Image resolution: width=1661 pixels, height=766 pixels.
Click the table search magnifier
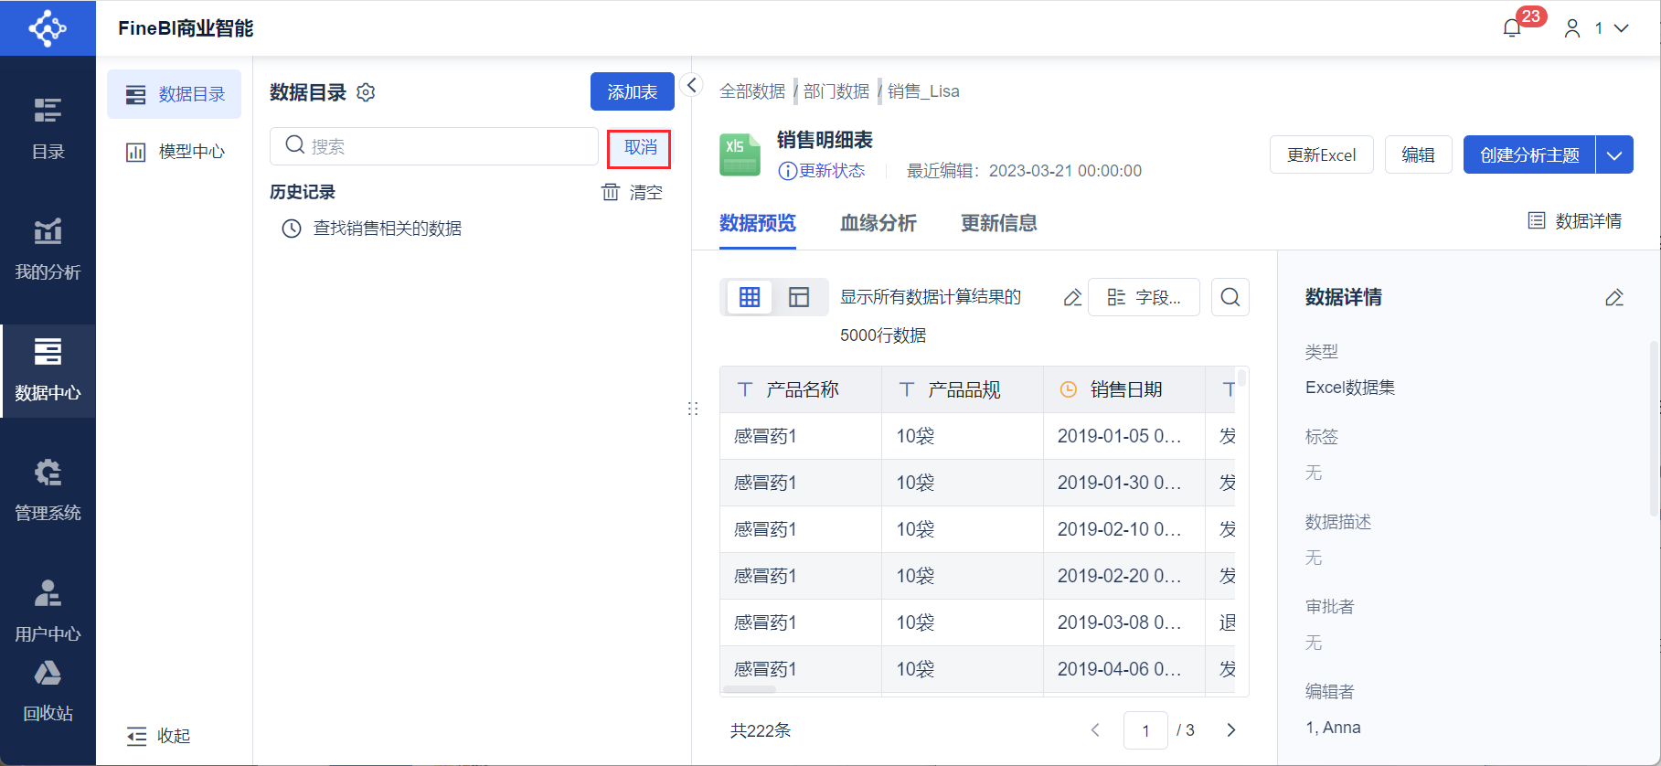point(1230,297)
